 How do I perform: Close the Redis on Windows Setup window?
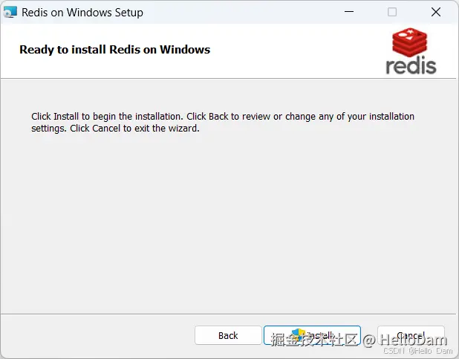pyautogui.click(x=436, y=12)
